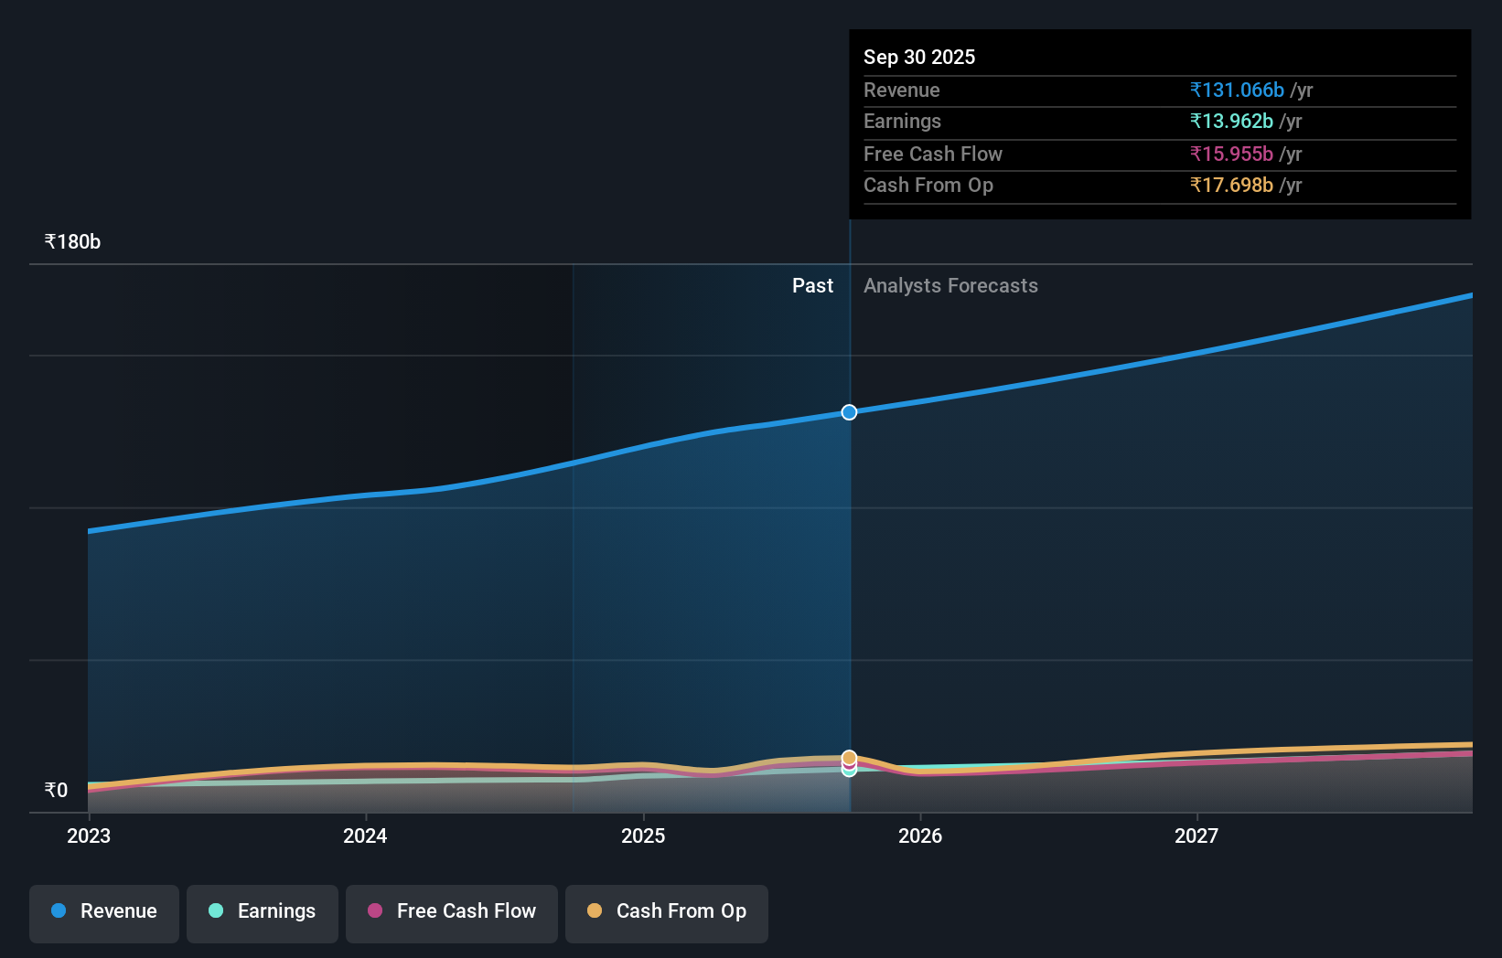Select the Revenue data point marker

click(849, 412)
